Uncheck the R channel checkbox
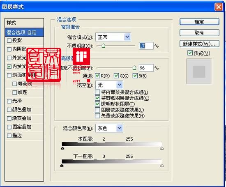Viewport: 226px width, 187px height. click(97, 76)
